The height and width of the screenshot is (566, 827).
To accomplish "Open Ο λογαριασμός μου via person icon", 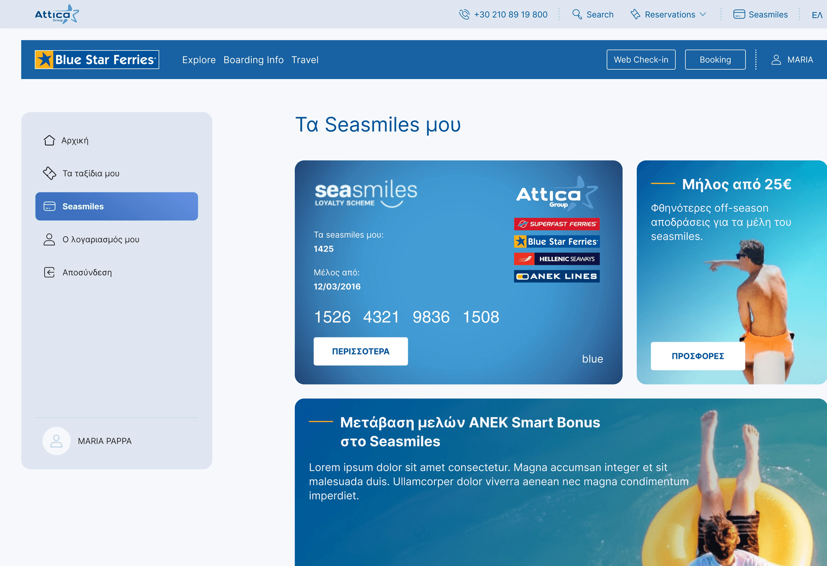I will pyautogui.click(x=49, y=239).
